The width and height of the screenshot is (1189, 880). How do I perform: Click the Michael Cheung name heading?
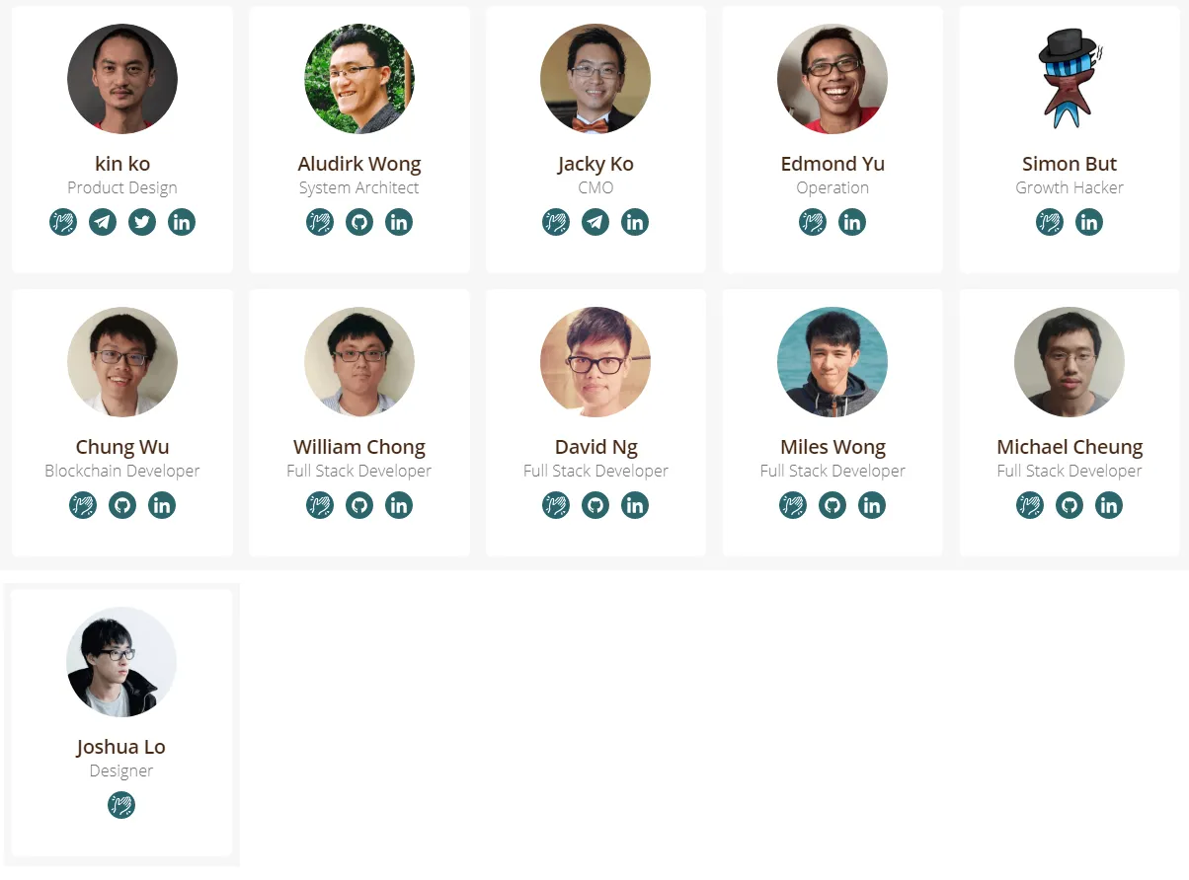click(1070, 447)
